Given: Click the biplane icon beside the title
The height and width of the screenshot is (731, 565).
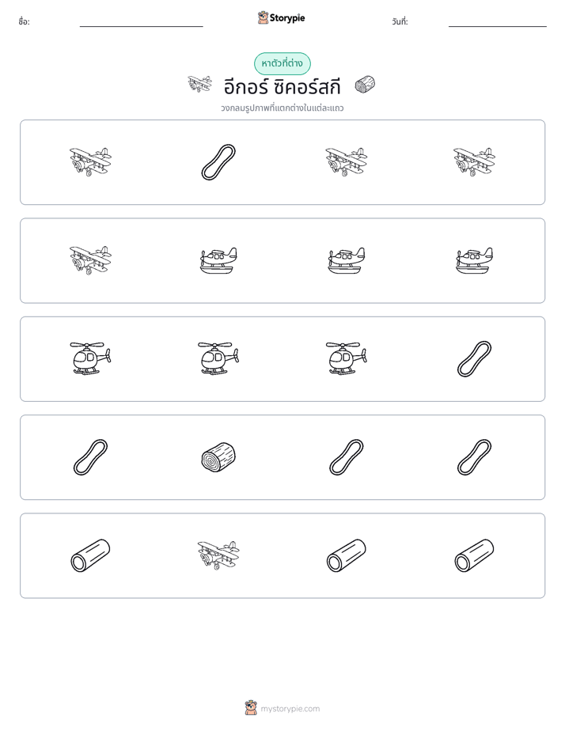Looking at the screenshot, I should (x=199, y=85).
